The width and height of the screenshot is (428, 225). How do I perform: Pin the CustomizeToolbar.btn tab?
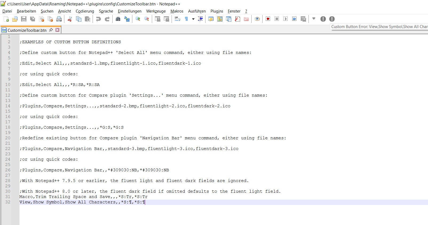click(51, 30)
